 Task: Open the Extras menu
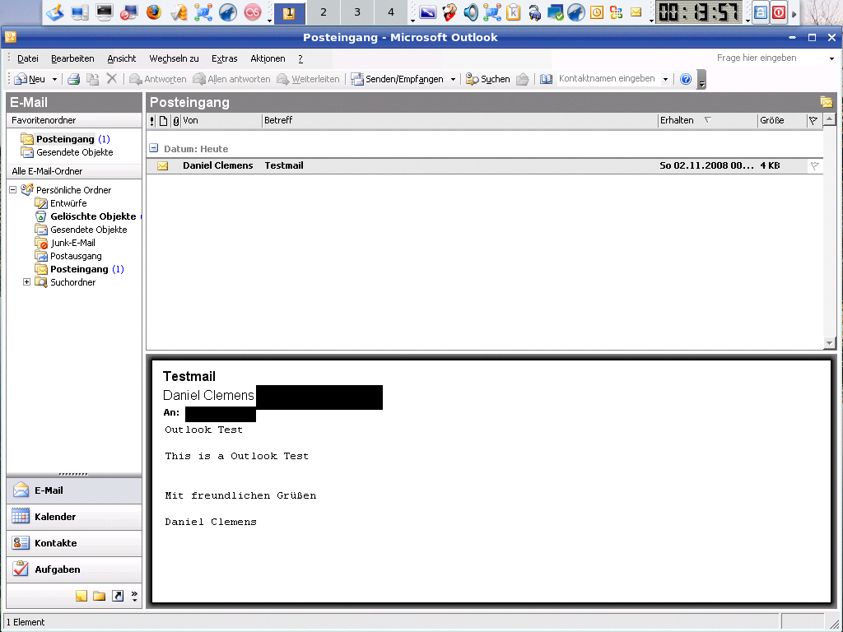tap(224, 58)
